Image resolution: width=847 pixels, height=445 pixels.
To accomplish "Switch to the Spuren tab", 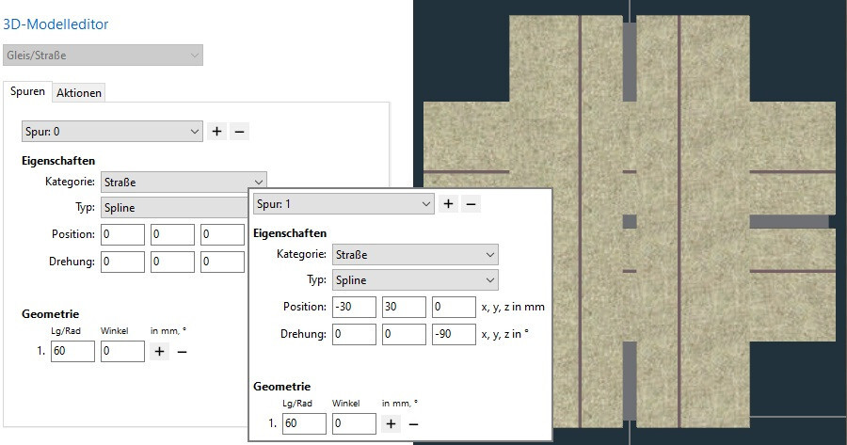I will click(x=27, y=91).
